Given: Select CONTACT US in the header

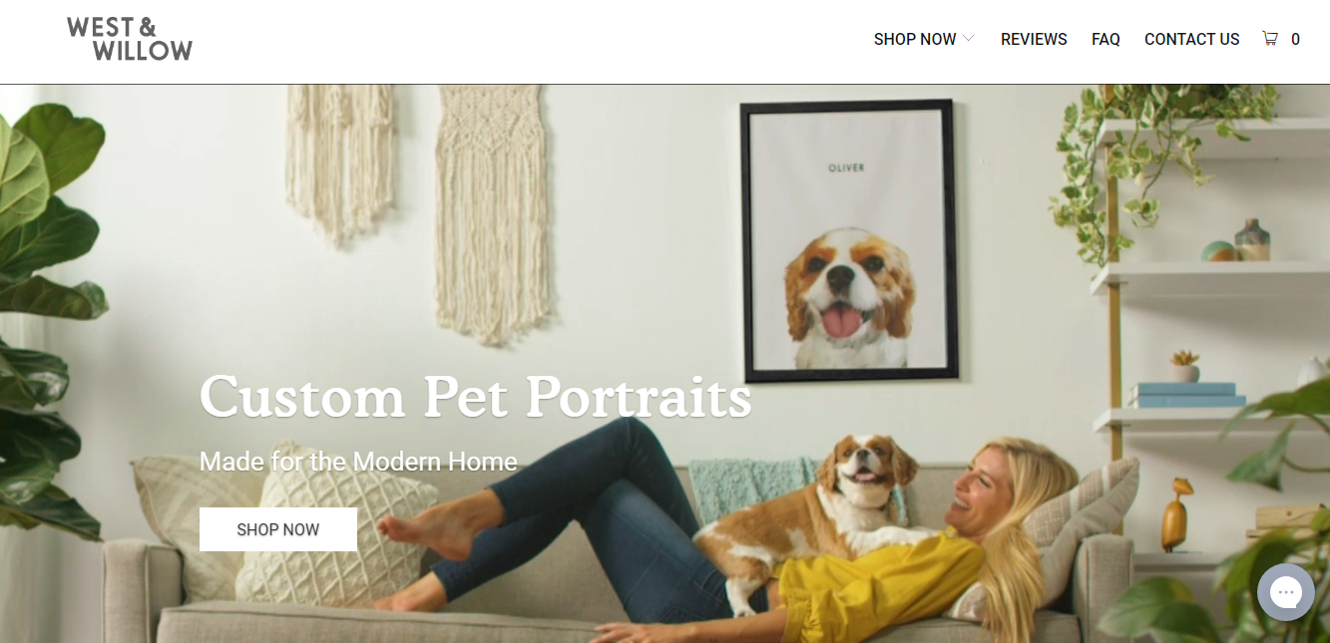Looking at the screenshot, I should click(1191, 39).
